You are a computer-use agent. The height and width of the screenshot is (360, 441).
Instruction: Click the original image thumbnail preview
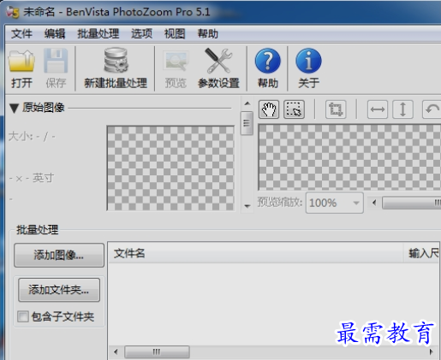point(170,168)
